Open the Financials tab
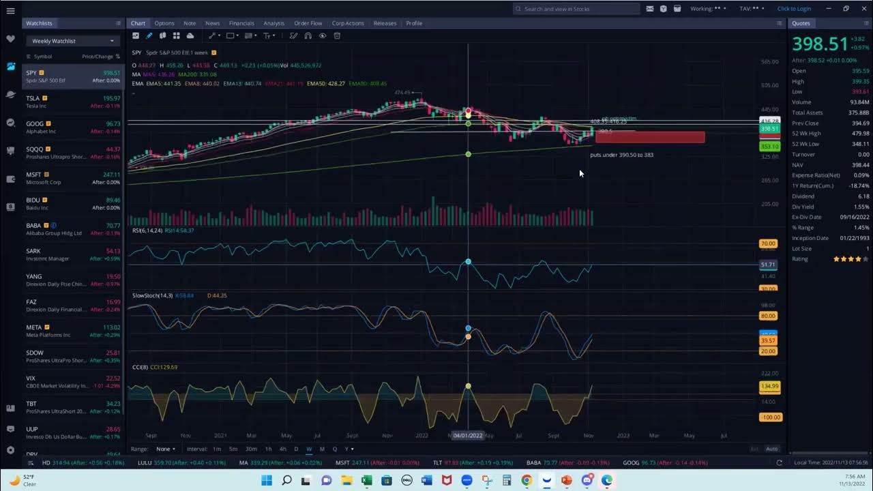 tap(241, 23)
